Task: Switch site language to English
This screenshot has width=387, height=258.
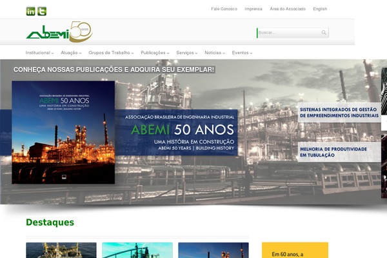Action: tap(320, 9)
